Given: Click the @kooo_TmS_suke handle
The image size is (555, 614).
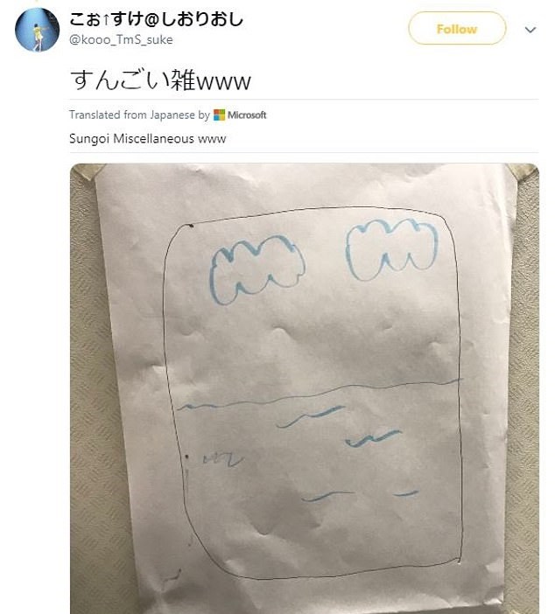Looking at the screenshot, I should [121, 39].
